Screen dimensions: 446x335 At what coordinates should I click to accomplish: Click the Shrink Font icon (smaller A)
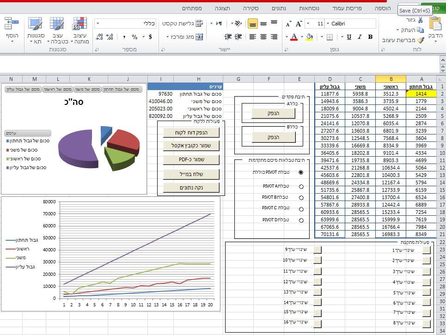[288, 24]
